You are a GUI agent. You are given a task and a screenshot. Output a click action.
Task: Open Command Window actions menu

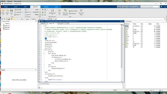click(123, 84)
